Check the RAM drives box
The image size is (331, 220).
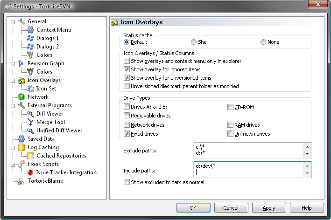coord(230,125)
